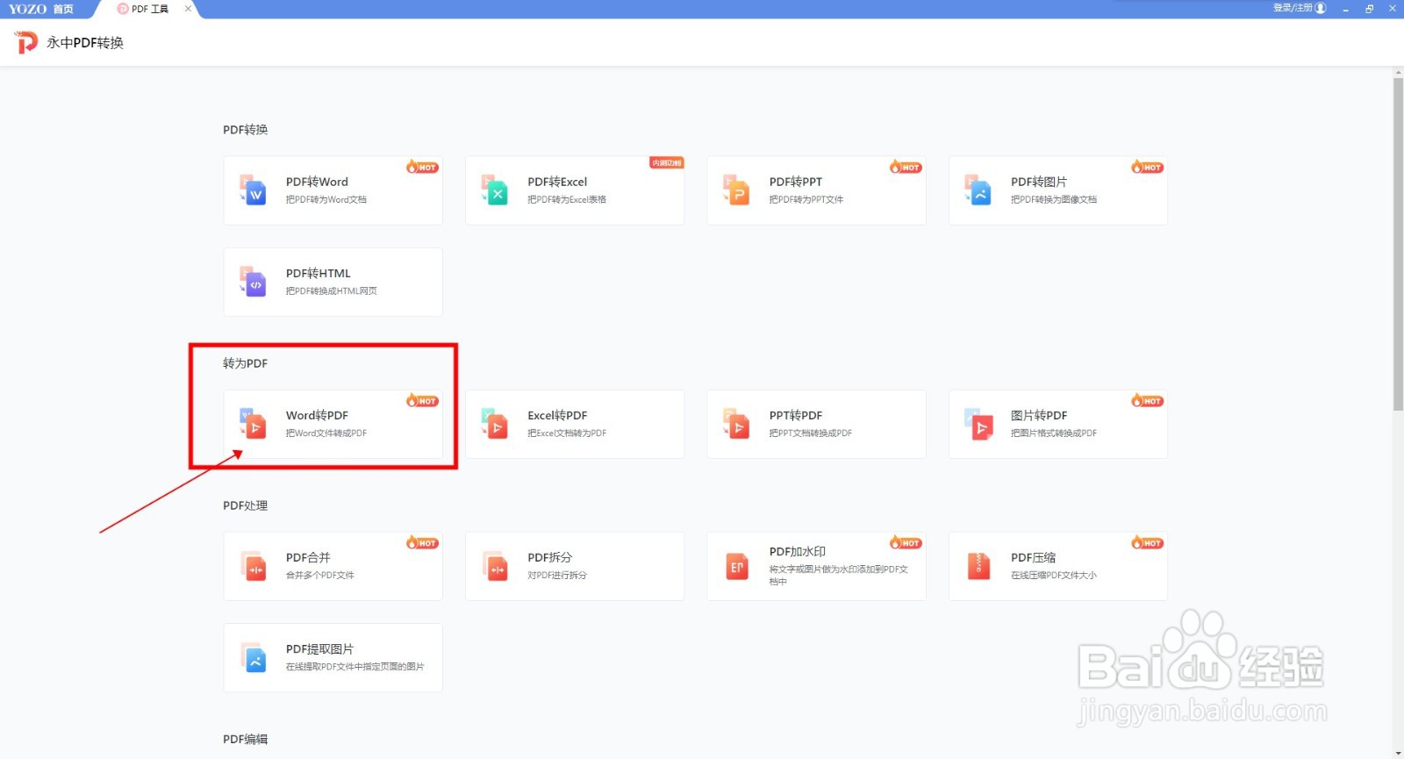Click the Word转PDF file icon
This screenshot has height=759, width=1404.
coord(253,424)
